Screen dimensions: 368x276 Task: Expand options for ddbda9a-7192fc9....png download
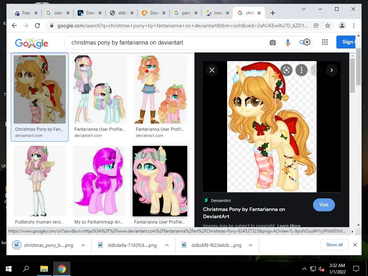click(x=167, y=245)
